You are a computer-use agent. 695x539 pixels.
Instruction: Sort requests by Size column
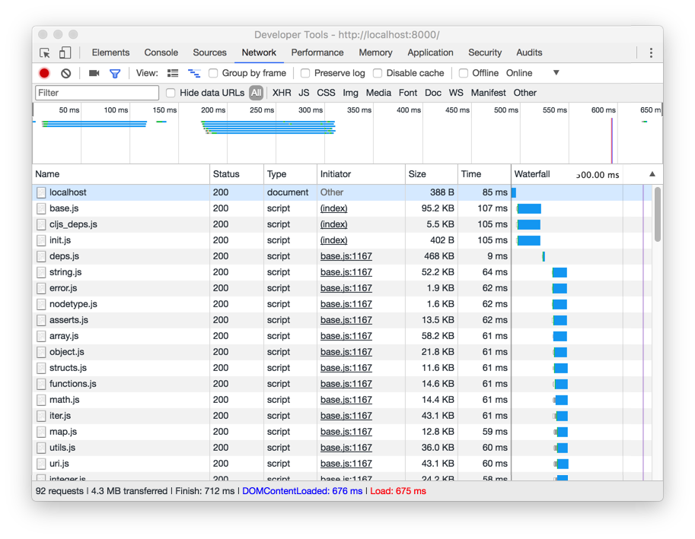click(x=432, y=174)
